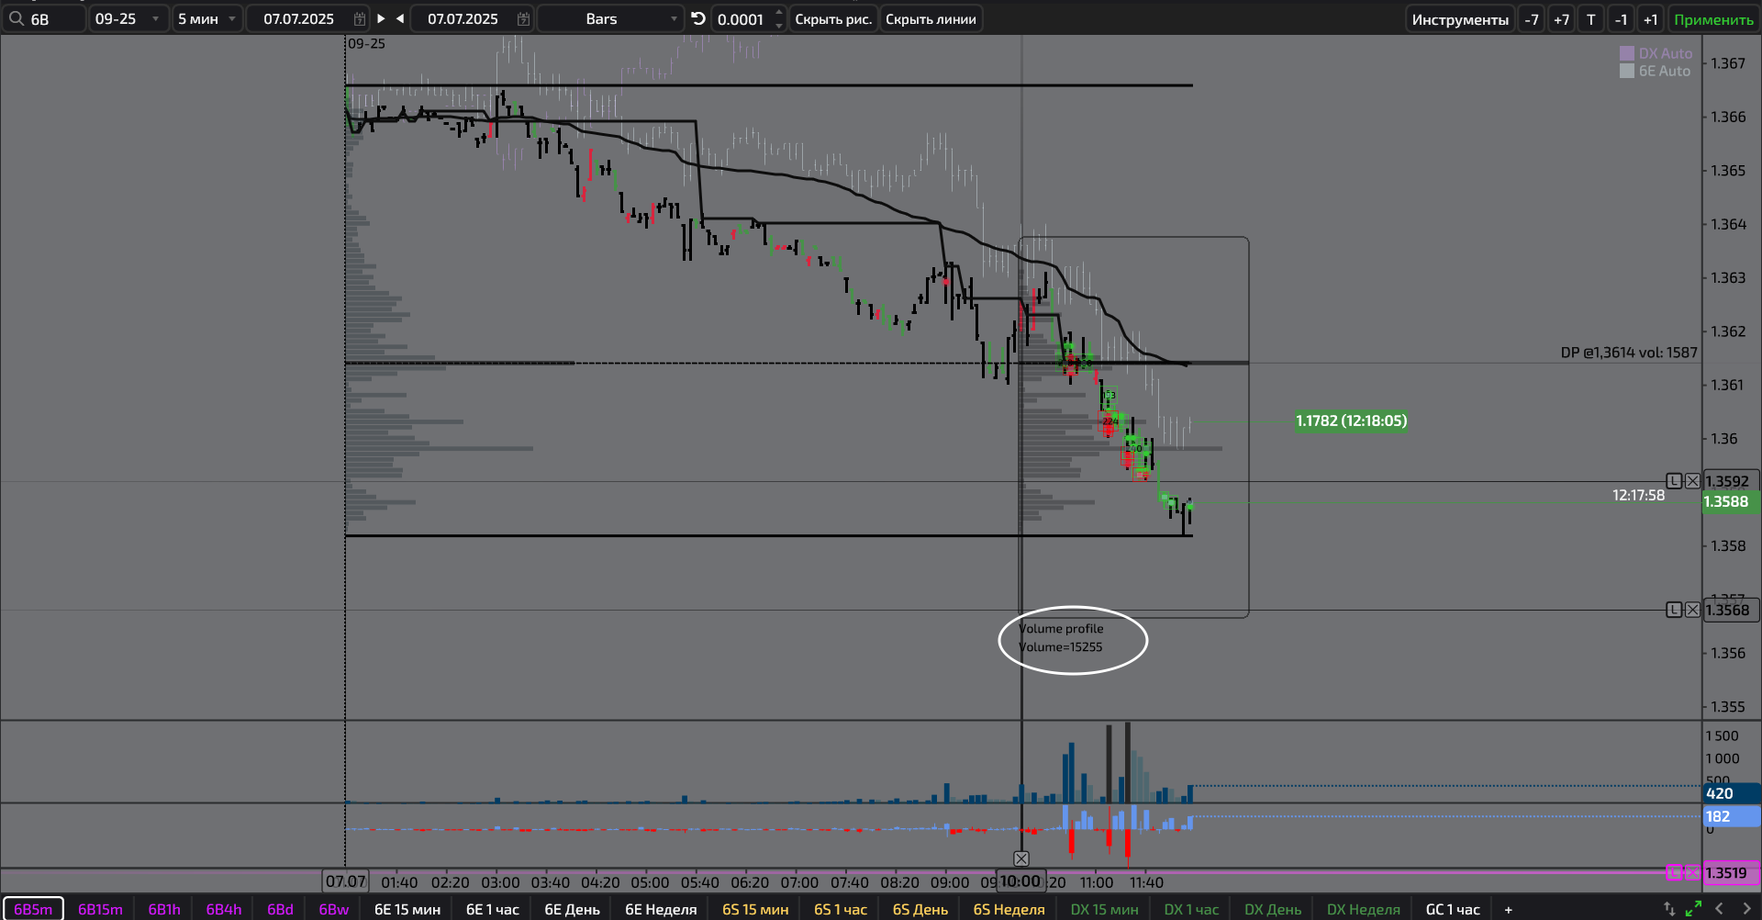Viewport: 1762px width, 920px height.
Task: Decrease the 0.0001 step value
Action: click(779, 25)
